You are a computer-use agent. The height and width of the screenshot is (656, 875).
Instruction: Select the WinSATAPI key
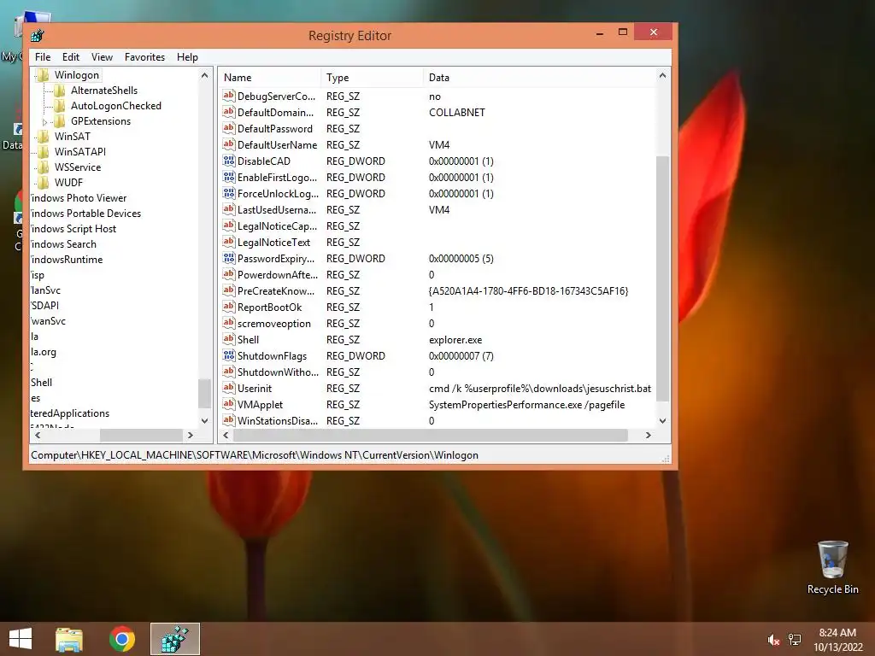pyautogui.click(x=79, y=152)
